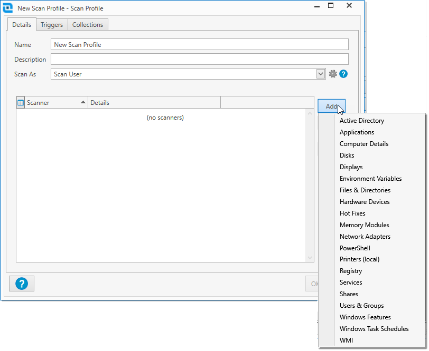Open help via blue question icon near Scan As
The image size is (429, 351).
pos(343,74)
